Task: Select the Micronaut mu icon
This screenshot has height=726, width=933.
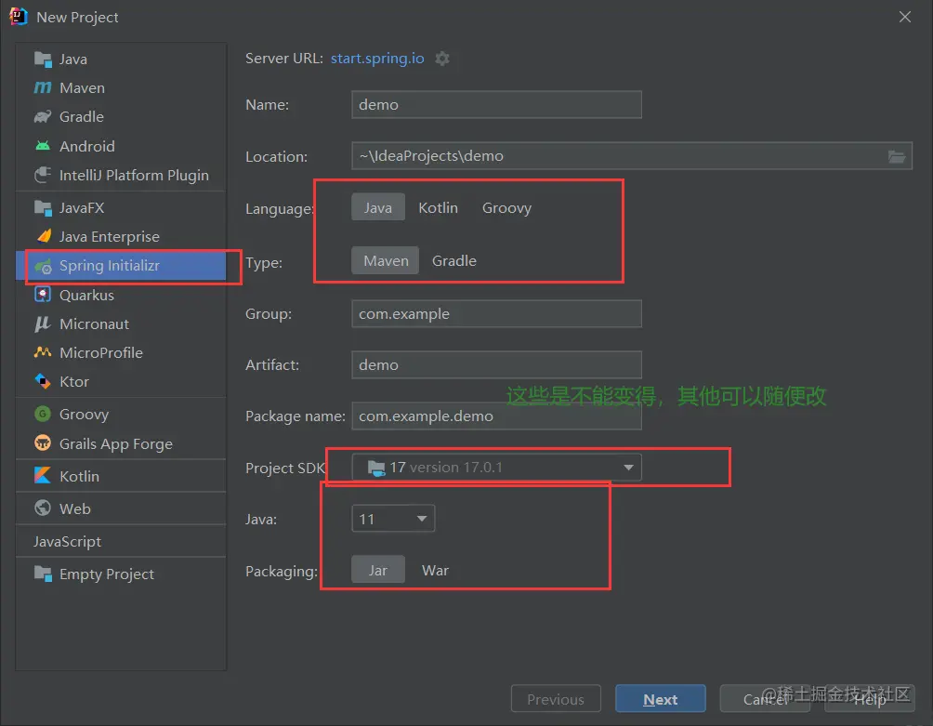Action: pos(43,323)
